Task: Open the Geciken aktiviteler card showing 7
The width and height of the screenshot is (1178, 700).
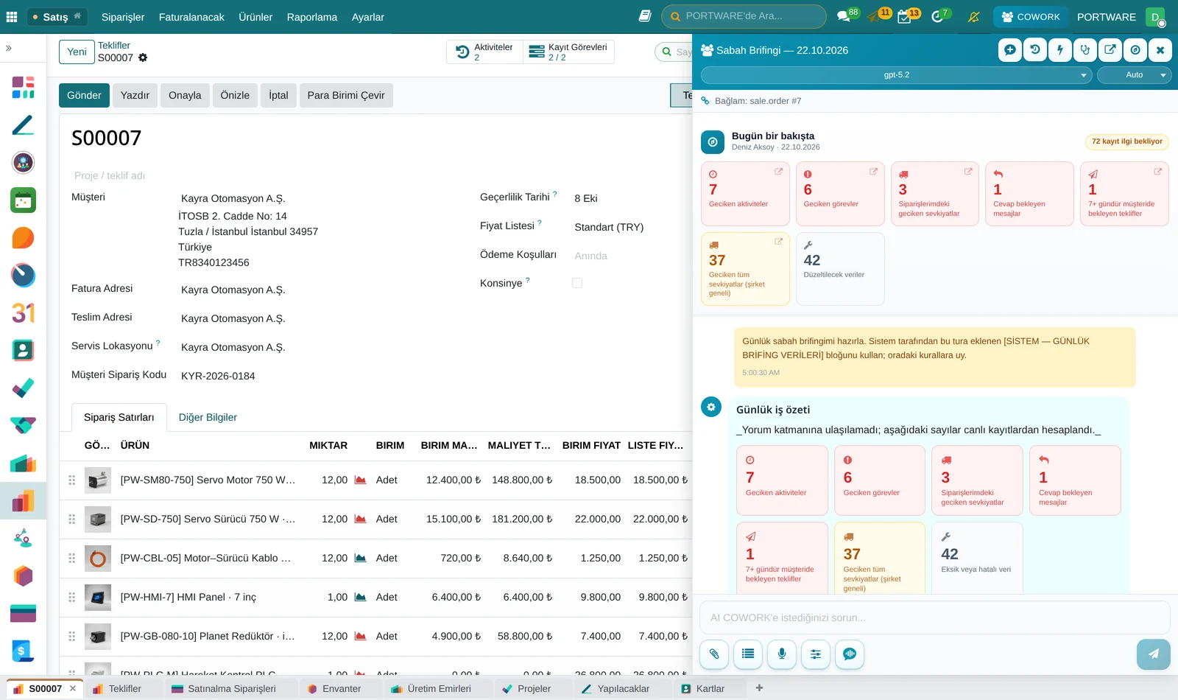Action: point(745,193)
